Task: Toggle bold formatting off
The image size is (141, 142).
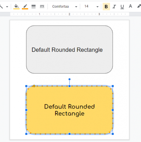Action: [x=106, y=7]
